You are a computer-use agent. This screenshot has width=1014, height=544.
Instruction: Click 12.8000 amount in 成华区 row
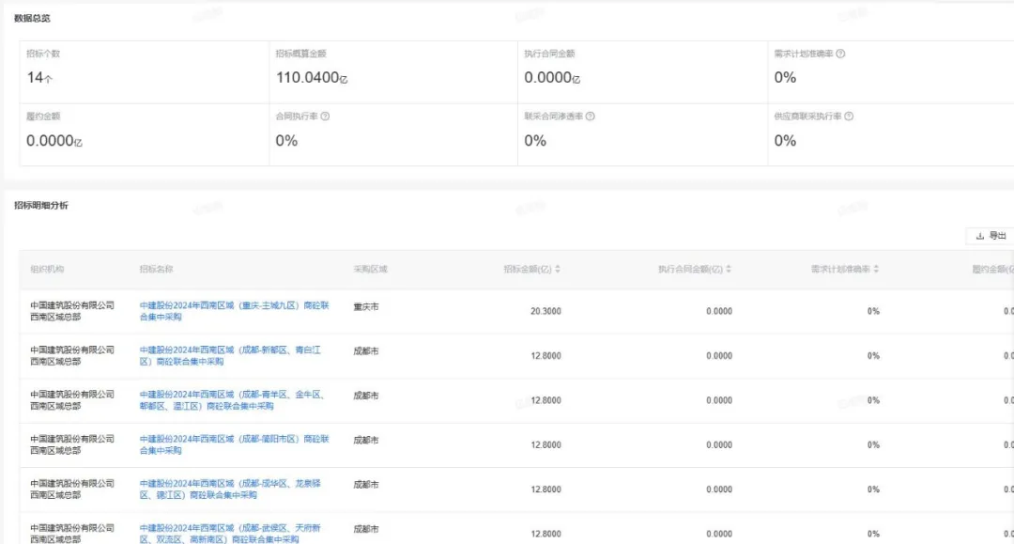(545, 490)
